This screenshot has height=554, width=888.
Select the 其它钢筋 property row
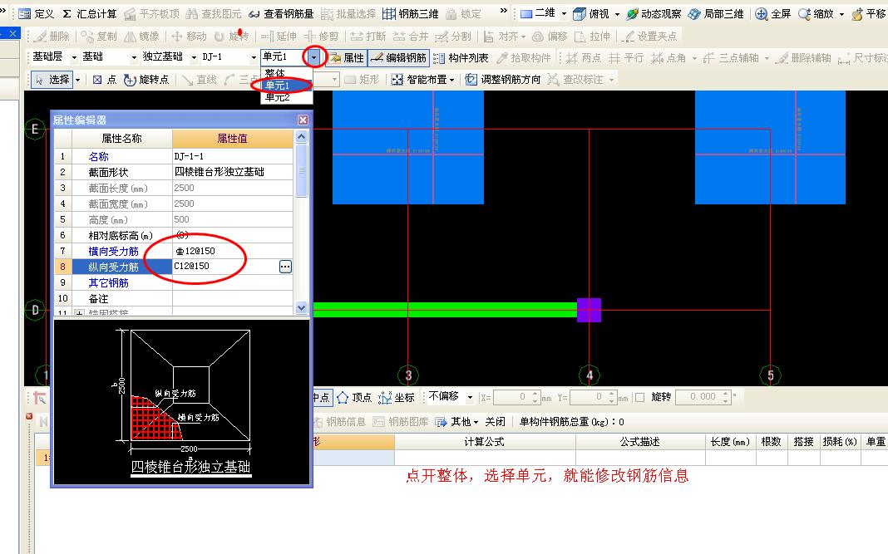[x=174, y=283]
